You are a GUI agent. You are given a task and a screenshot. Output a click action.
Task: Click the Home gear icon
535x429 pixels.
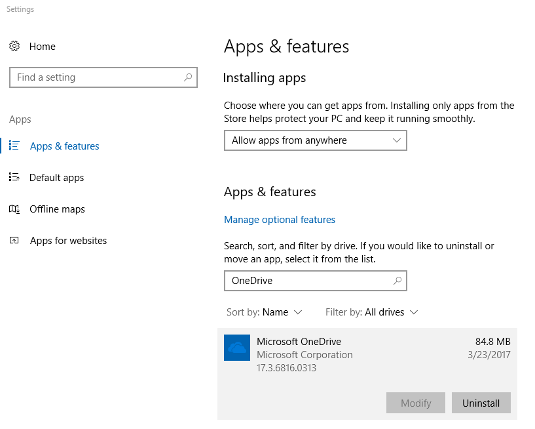[x=14, y=46]
